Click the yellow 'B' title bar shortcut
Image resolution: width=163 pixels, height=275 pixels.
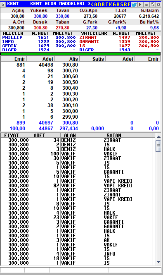point(103,5)
